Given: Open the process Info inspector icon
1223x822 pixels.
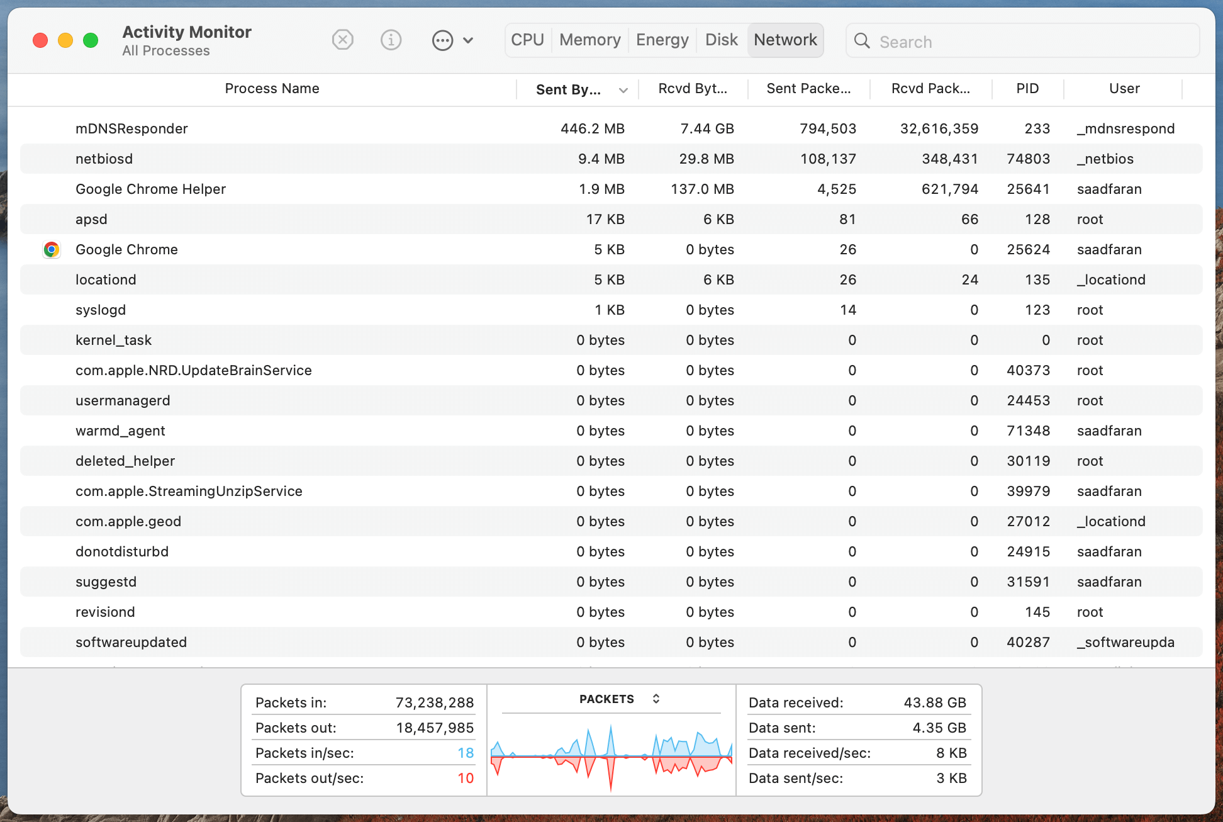Looking at the screenshot, I should 391,40.
